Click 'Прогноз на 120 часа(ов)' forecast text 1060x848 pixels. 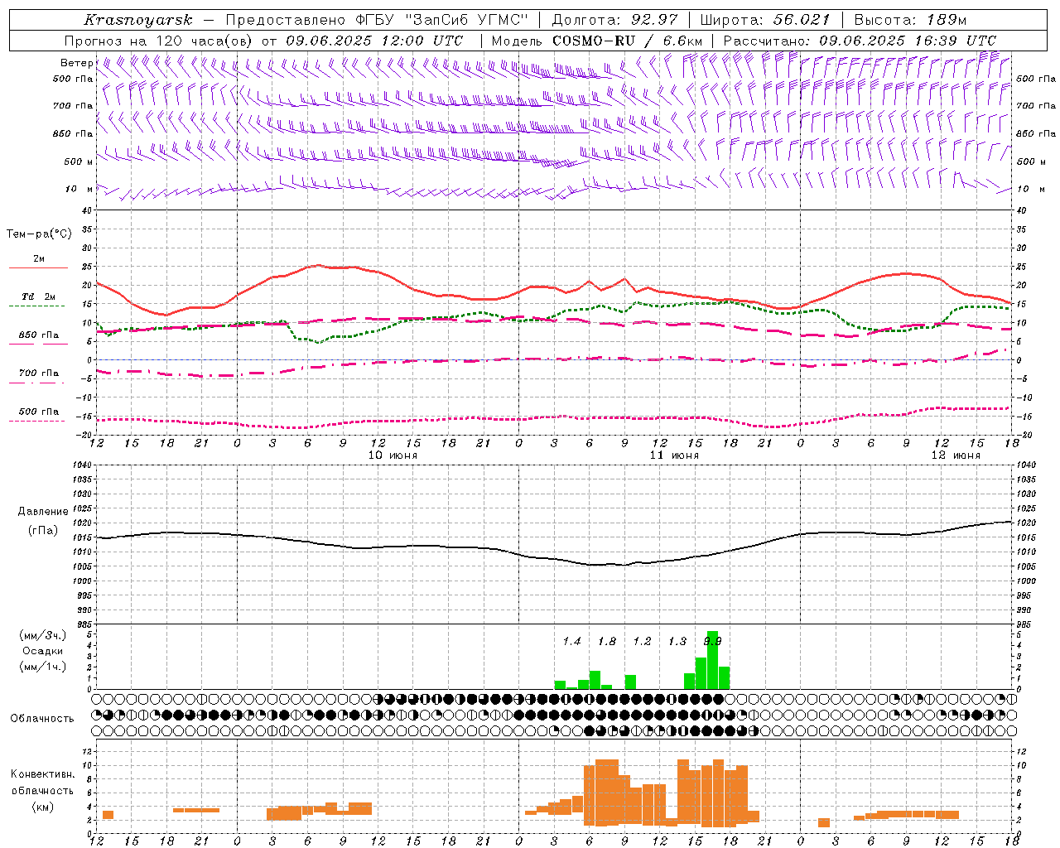pos(158,41)
